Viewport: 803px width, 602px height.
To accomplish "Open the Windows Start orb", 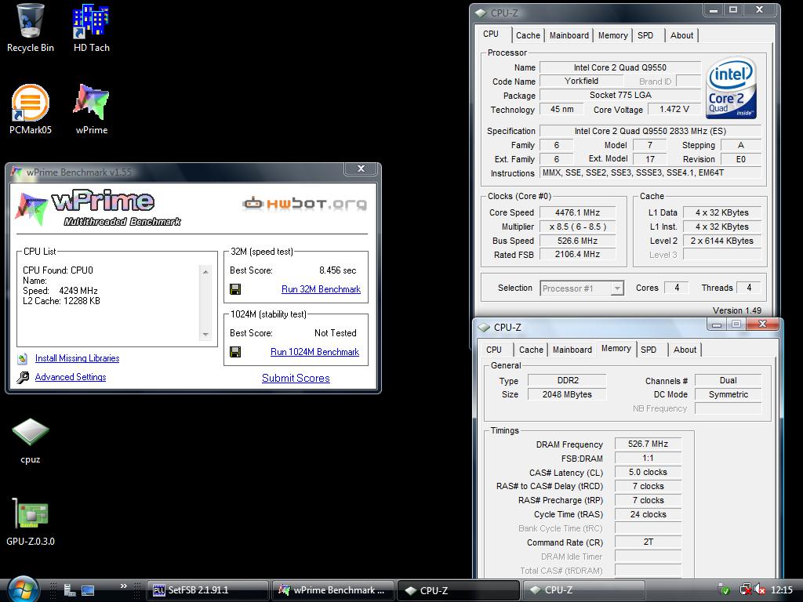I will pos(23,589).
